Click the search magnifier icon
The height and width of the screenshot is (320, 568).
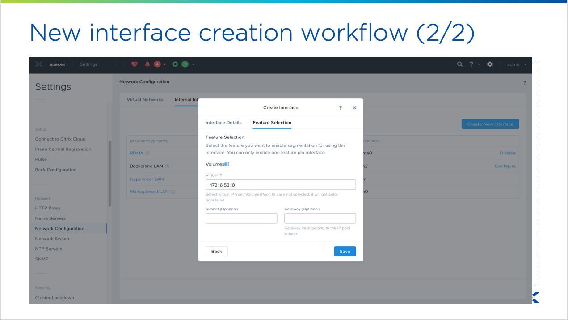click(x=459, y=64)
